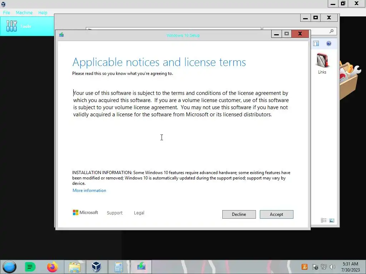The image size is (366, 274).
Task: Open the Start orb on taskbar
Action: point(9,267)
